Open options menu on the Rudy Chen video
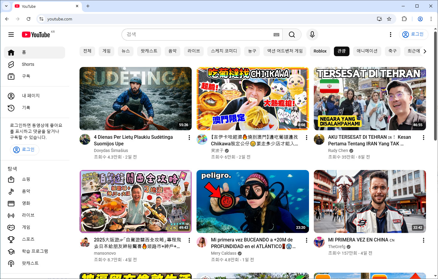Viewport: 438px width, 279px height. (423, 137)
